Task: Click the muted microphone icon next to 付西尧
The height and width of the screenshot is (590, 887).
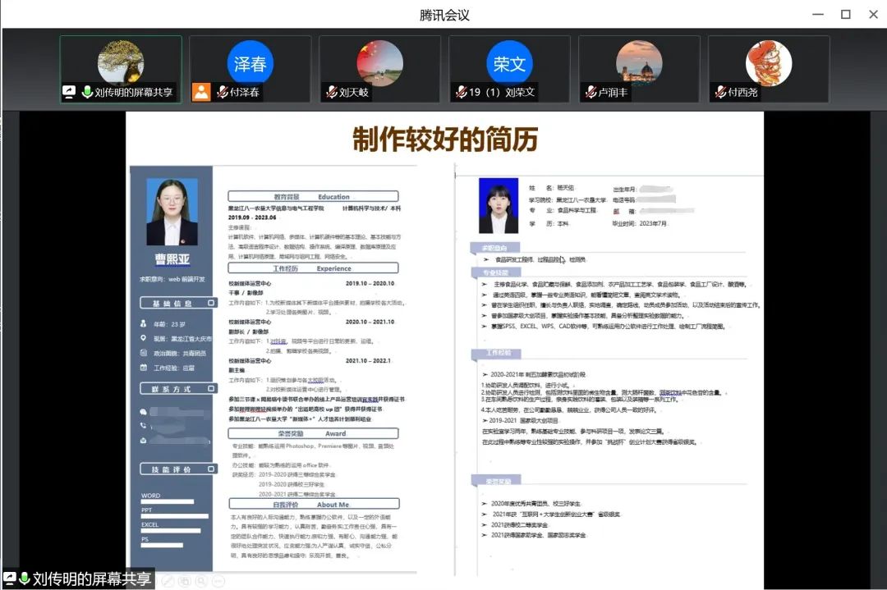Action: 720,92
